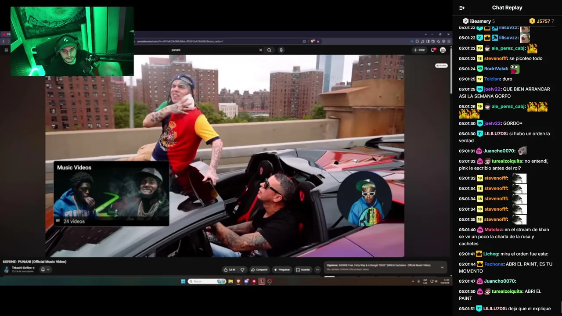Image resolution: width=562 pixels, height=316 pixels.
Task: Click the voice search microphone icon
Action: [281, 50]
